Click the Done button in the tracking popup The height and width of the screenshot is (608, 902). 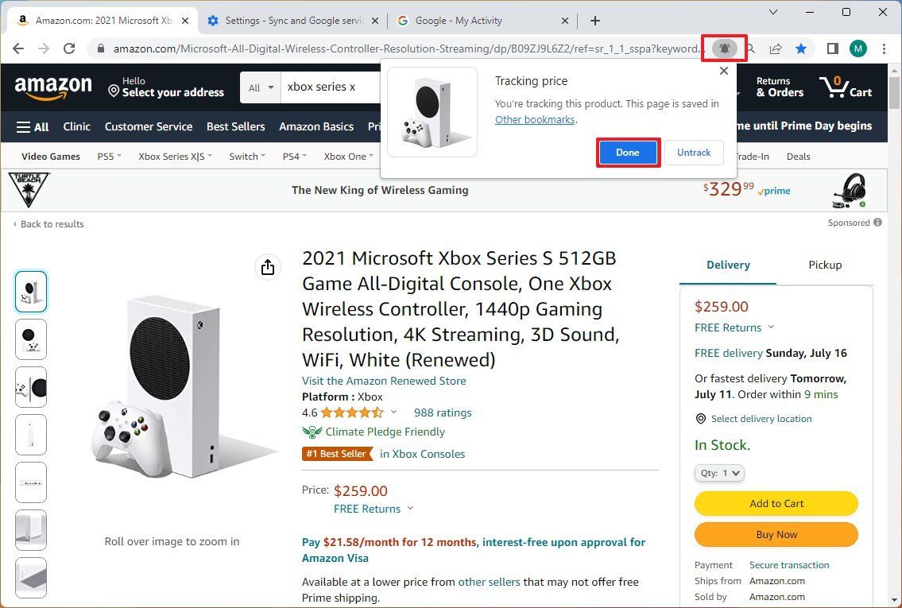pos(627,152)
